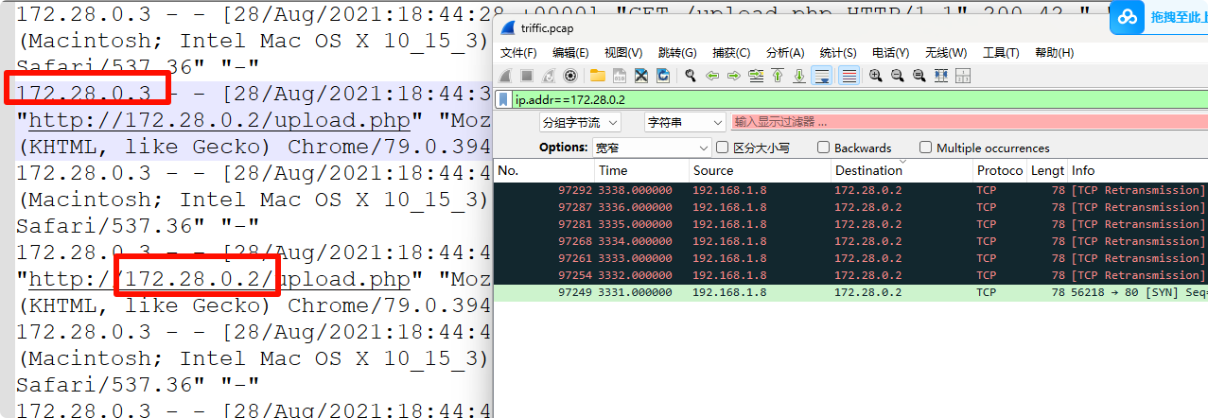1208x418 pixels.
Task: Open the 视图(V) menu
Action: (623, 53)
